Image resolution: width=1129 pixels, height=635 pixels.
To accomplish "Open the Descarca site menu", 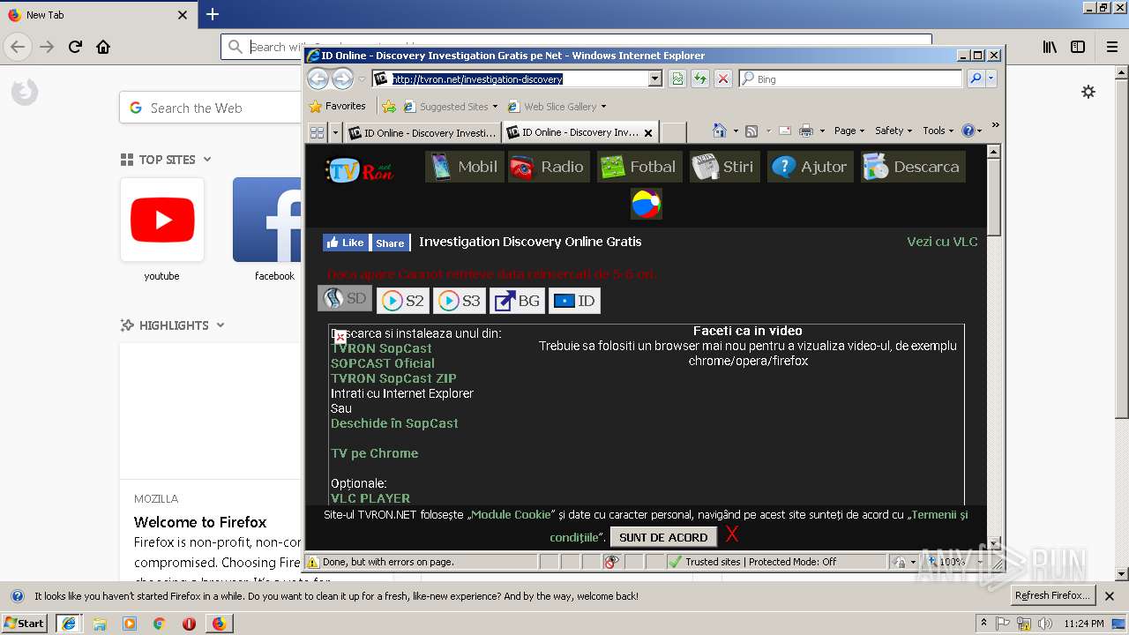I will pyautogui.click(x=913, y=167).
